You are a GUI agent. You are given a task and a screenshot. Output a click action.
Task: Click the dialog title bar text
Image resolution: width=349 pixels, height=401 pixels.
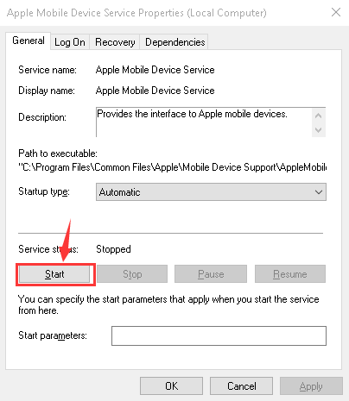point(136,13)
